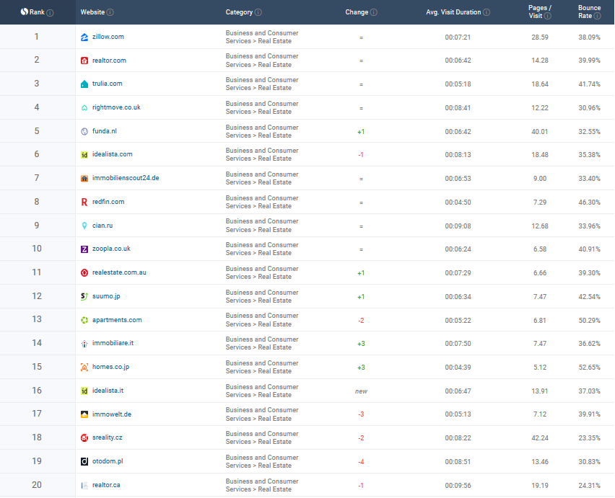This screenshot has width=615, height=498.
Task: Click the Pages / Visit column header
Action: tap(540, 12)
